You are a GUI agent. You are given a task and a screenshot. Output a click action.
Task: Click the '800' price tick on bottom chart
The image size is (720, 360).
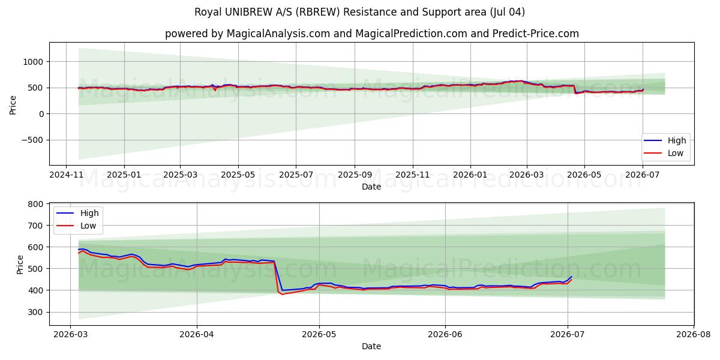(x=37, y=204)
